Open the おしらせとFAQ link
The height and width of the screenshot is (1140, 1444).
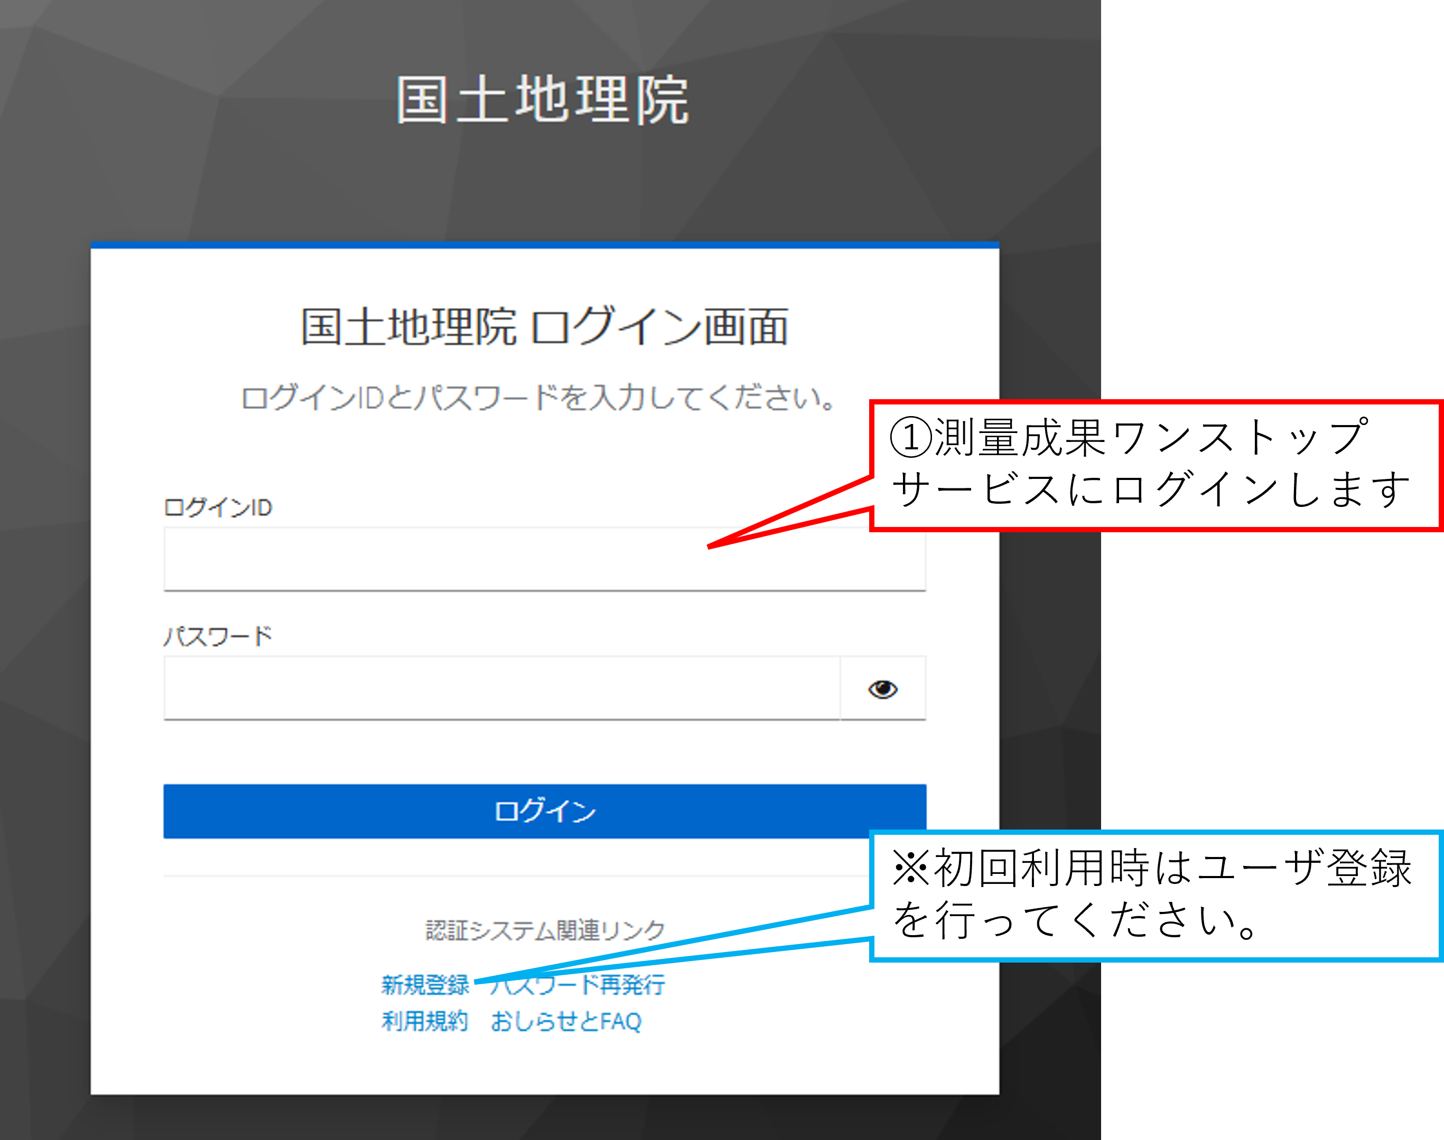(x=566, y=1021)
